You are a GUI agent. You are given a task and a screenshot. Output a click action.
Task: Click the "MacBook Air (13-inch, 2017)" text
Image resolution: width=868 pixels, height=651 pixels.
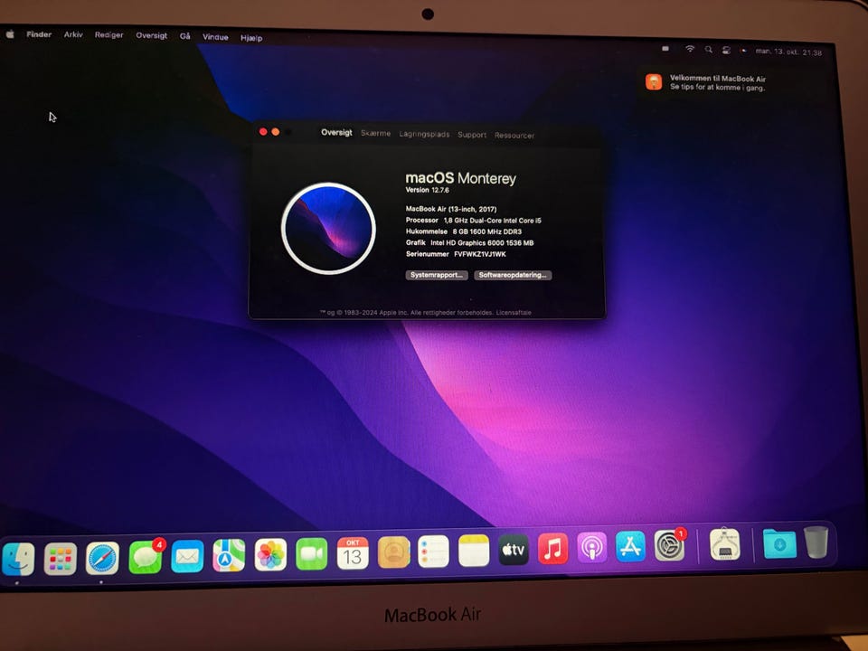pyautogui.click(x=451, y=209)
